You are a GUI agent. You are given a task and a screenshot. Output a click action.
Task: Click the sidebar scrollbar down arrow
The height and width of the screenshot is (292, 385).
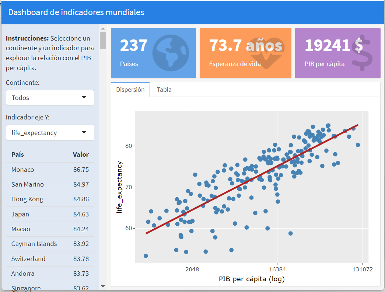click(x=103, y=286)
